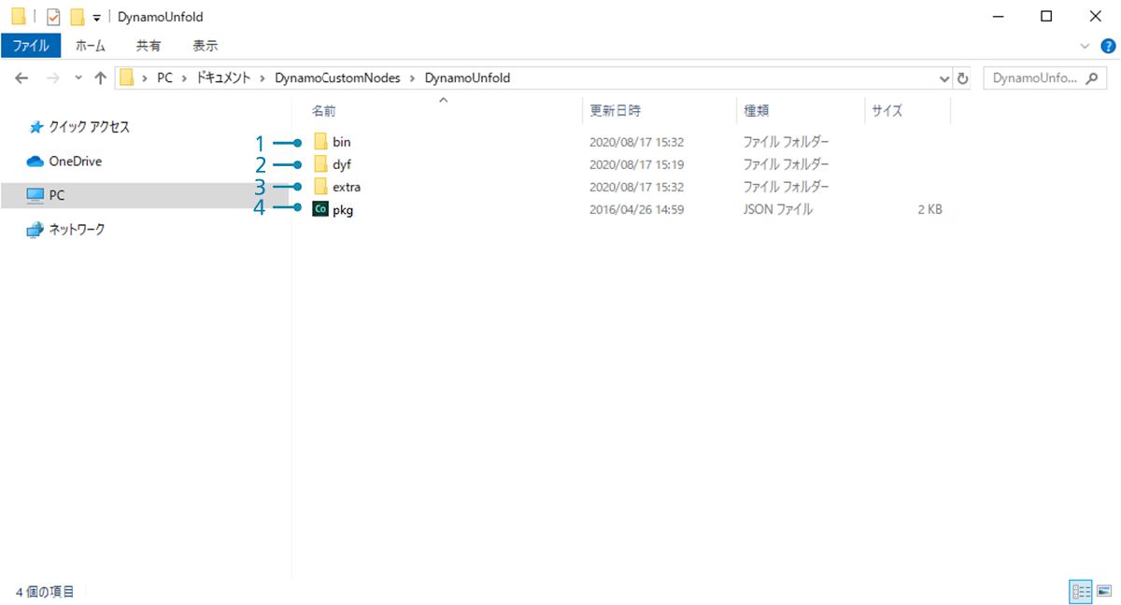The image size is (1121, 605).
Task: Open the 共有 ribbon tab
Action: click(x=149, y=46)
